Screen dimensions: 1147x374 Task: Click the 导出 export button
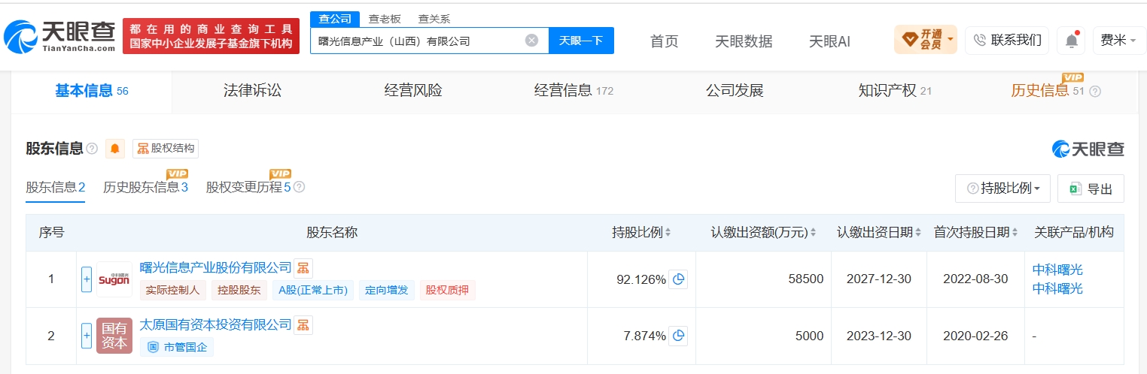point(1091,189)
